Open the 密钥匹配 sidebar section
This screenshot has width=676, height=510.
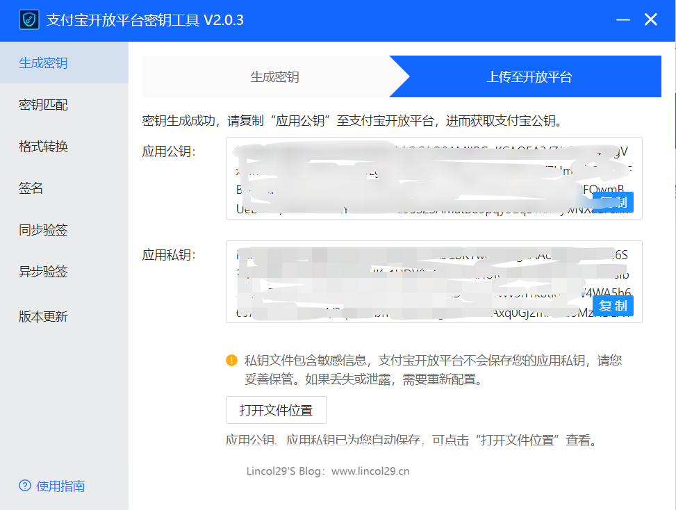[x=43, y=105]
